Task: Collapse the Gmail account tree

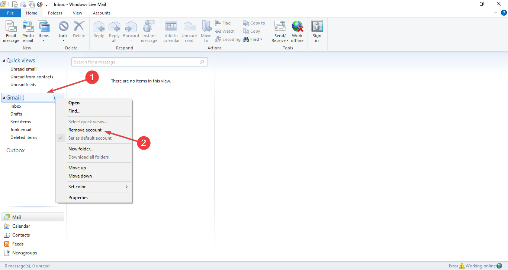Action: [x=4, y=98]
